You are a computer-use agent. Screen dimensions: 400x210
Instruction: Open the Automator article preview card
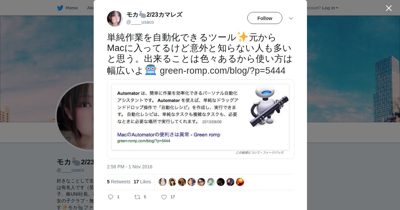201,119
